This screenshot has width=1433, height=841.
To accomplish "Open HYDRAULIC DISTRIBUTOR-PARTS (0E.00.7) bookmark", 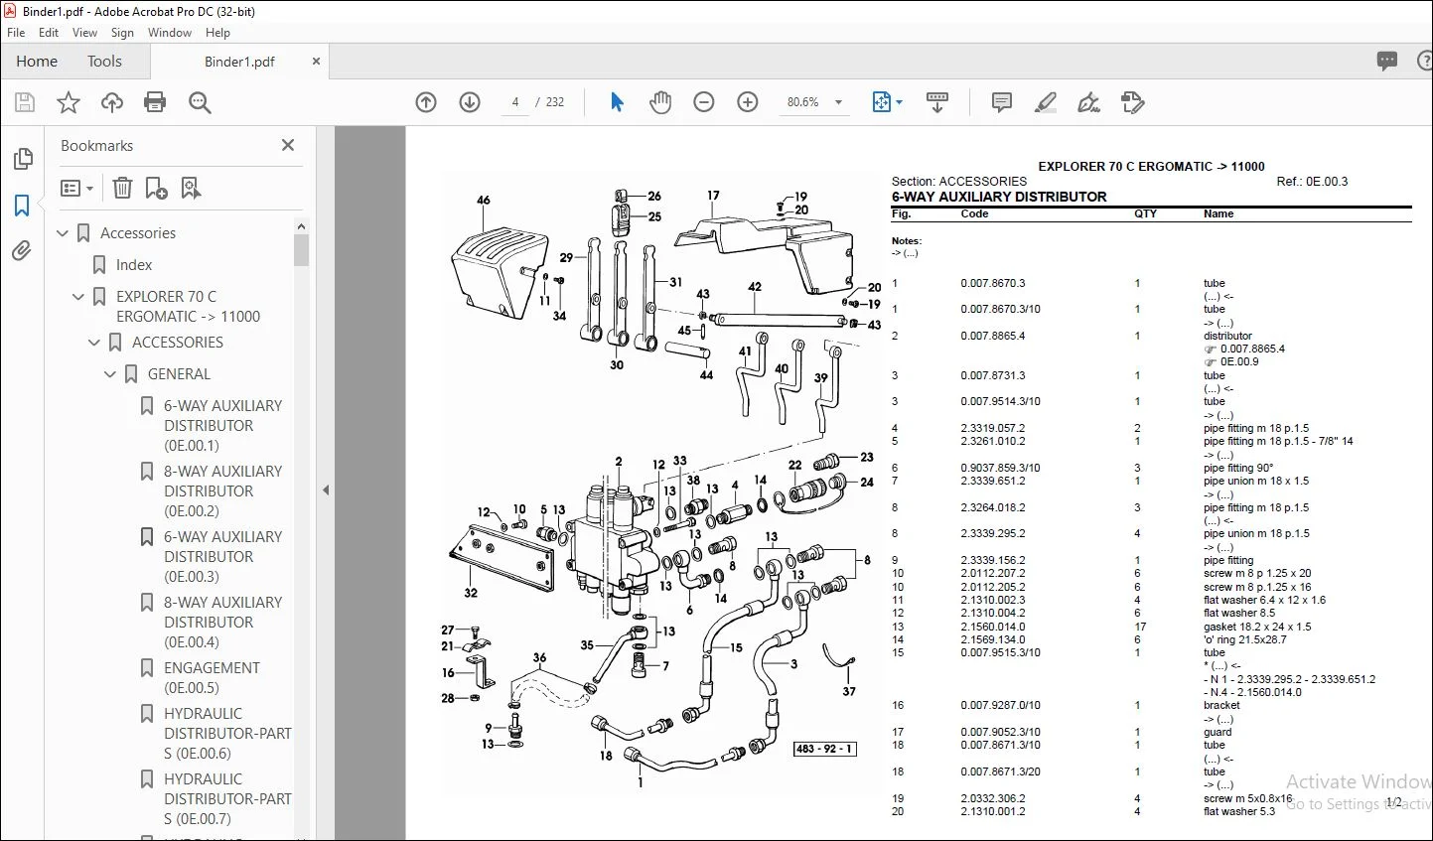I will pyautogui.click(x=227, y=799).
